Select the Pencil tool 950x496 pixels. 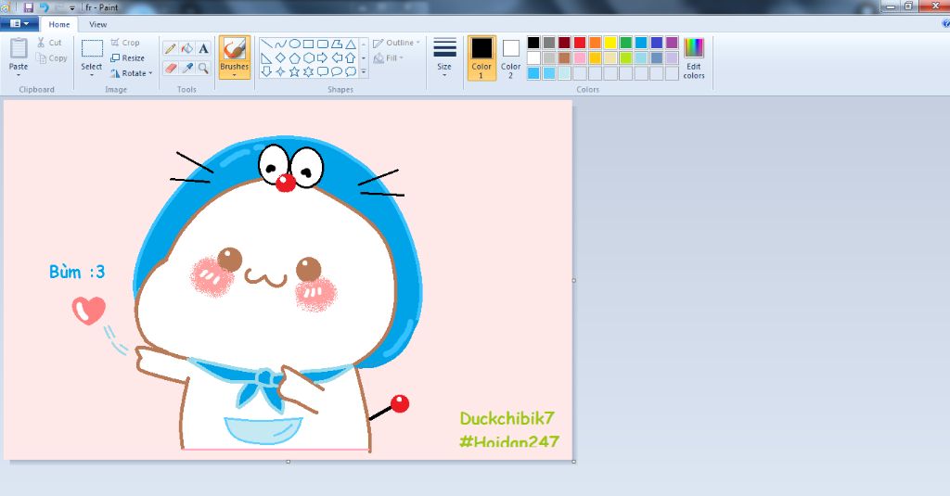(171, 48)
